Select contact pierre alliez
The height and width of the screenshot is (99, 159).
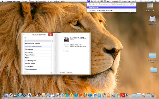38,52
